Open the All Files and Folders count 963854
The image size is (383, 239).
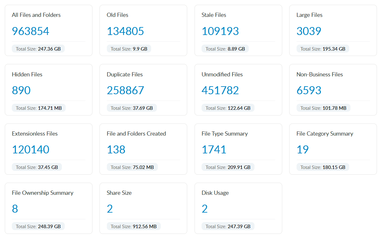(31, 31)
